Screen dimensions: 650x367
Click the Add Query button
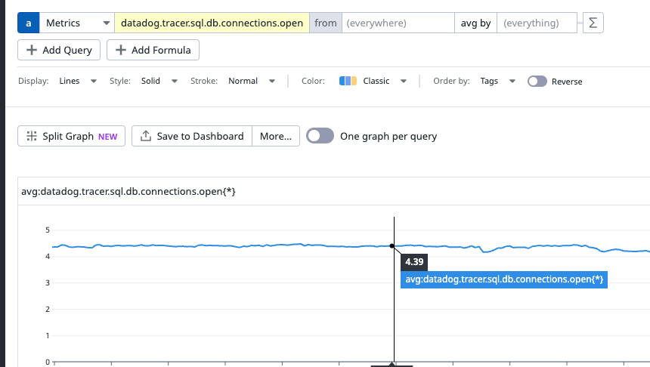point(59,50)
